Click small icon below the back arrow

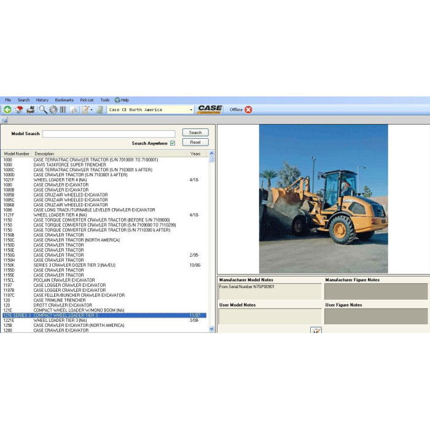coord(5,120)
